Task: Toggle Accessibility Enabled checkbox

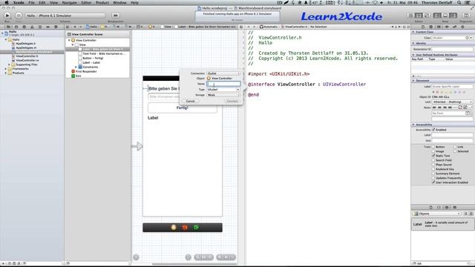Action: click(x=433, y=130)
